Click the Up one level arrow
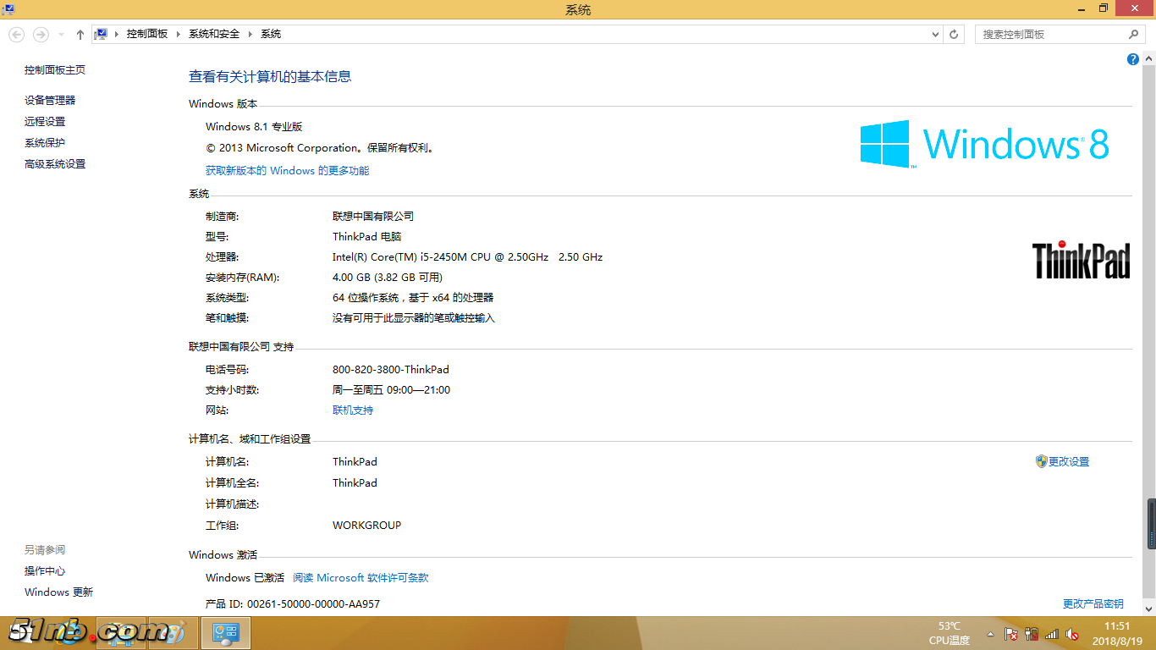Image resolution: width=1156 pixels, height=650 pixels. [80, 35]
